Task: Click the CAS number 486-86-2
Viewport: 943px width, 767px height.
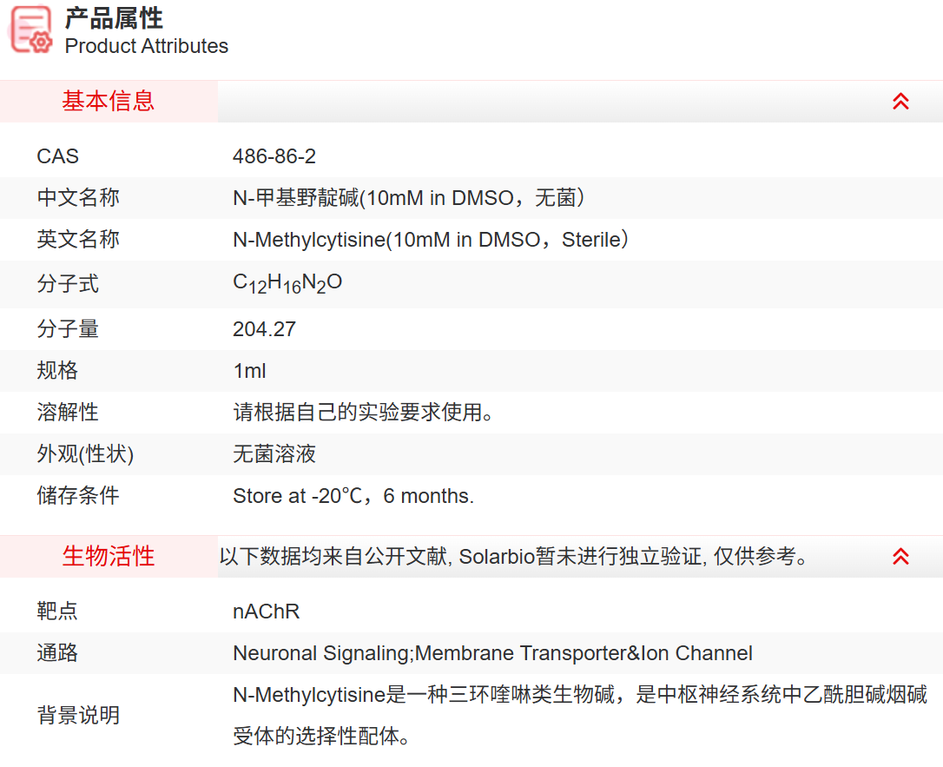Action: (274, 156)
